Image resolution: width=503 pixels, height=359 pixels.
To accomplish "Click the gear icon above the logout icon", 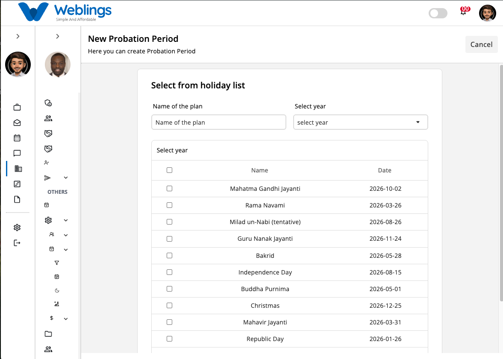I will click(x=17, y=228).
